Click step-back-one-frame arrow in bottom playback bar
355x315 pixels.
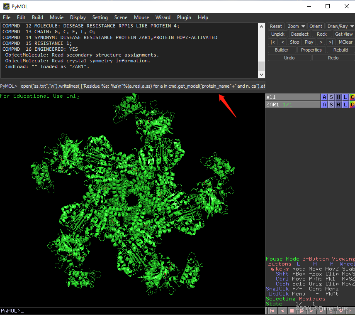(x=282, y=311)
